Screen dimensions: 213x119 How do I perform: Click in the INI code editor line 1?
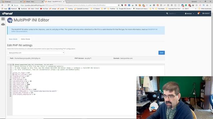(89, 65)
